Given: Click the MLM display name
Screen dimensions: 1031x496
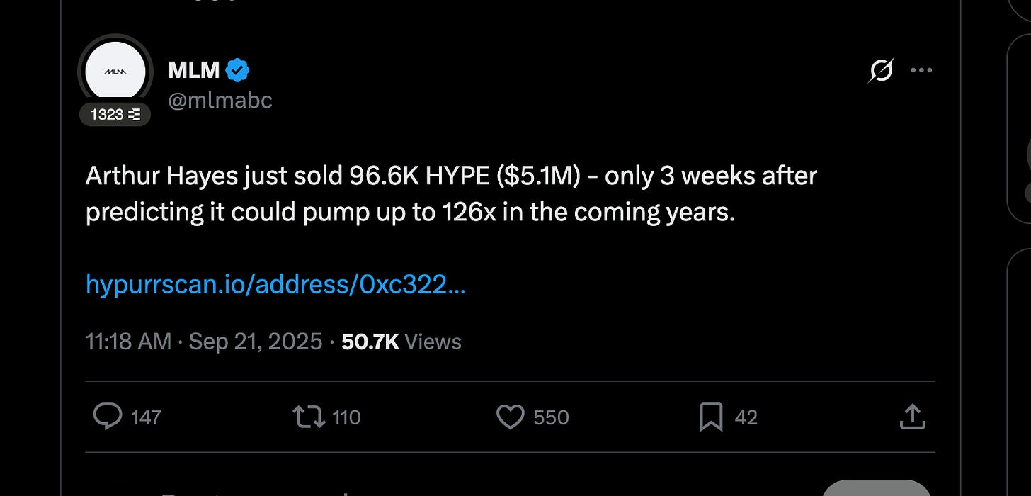Looking at the screenshot, I should point(193,70).
